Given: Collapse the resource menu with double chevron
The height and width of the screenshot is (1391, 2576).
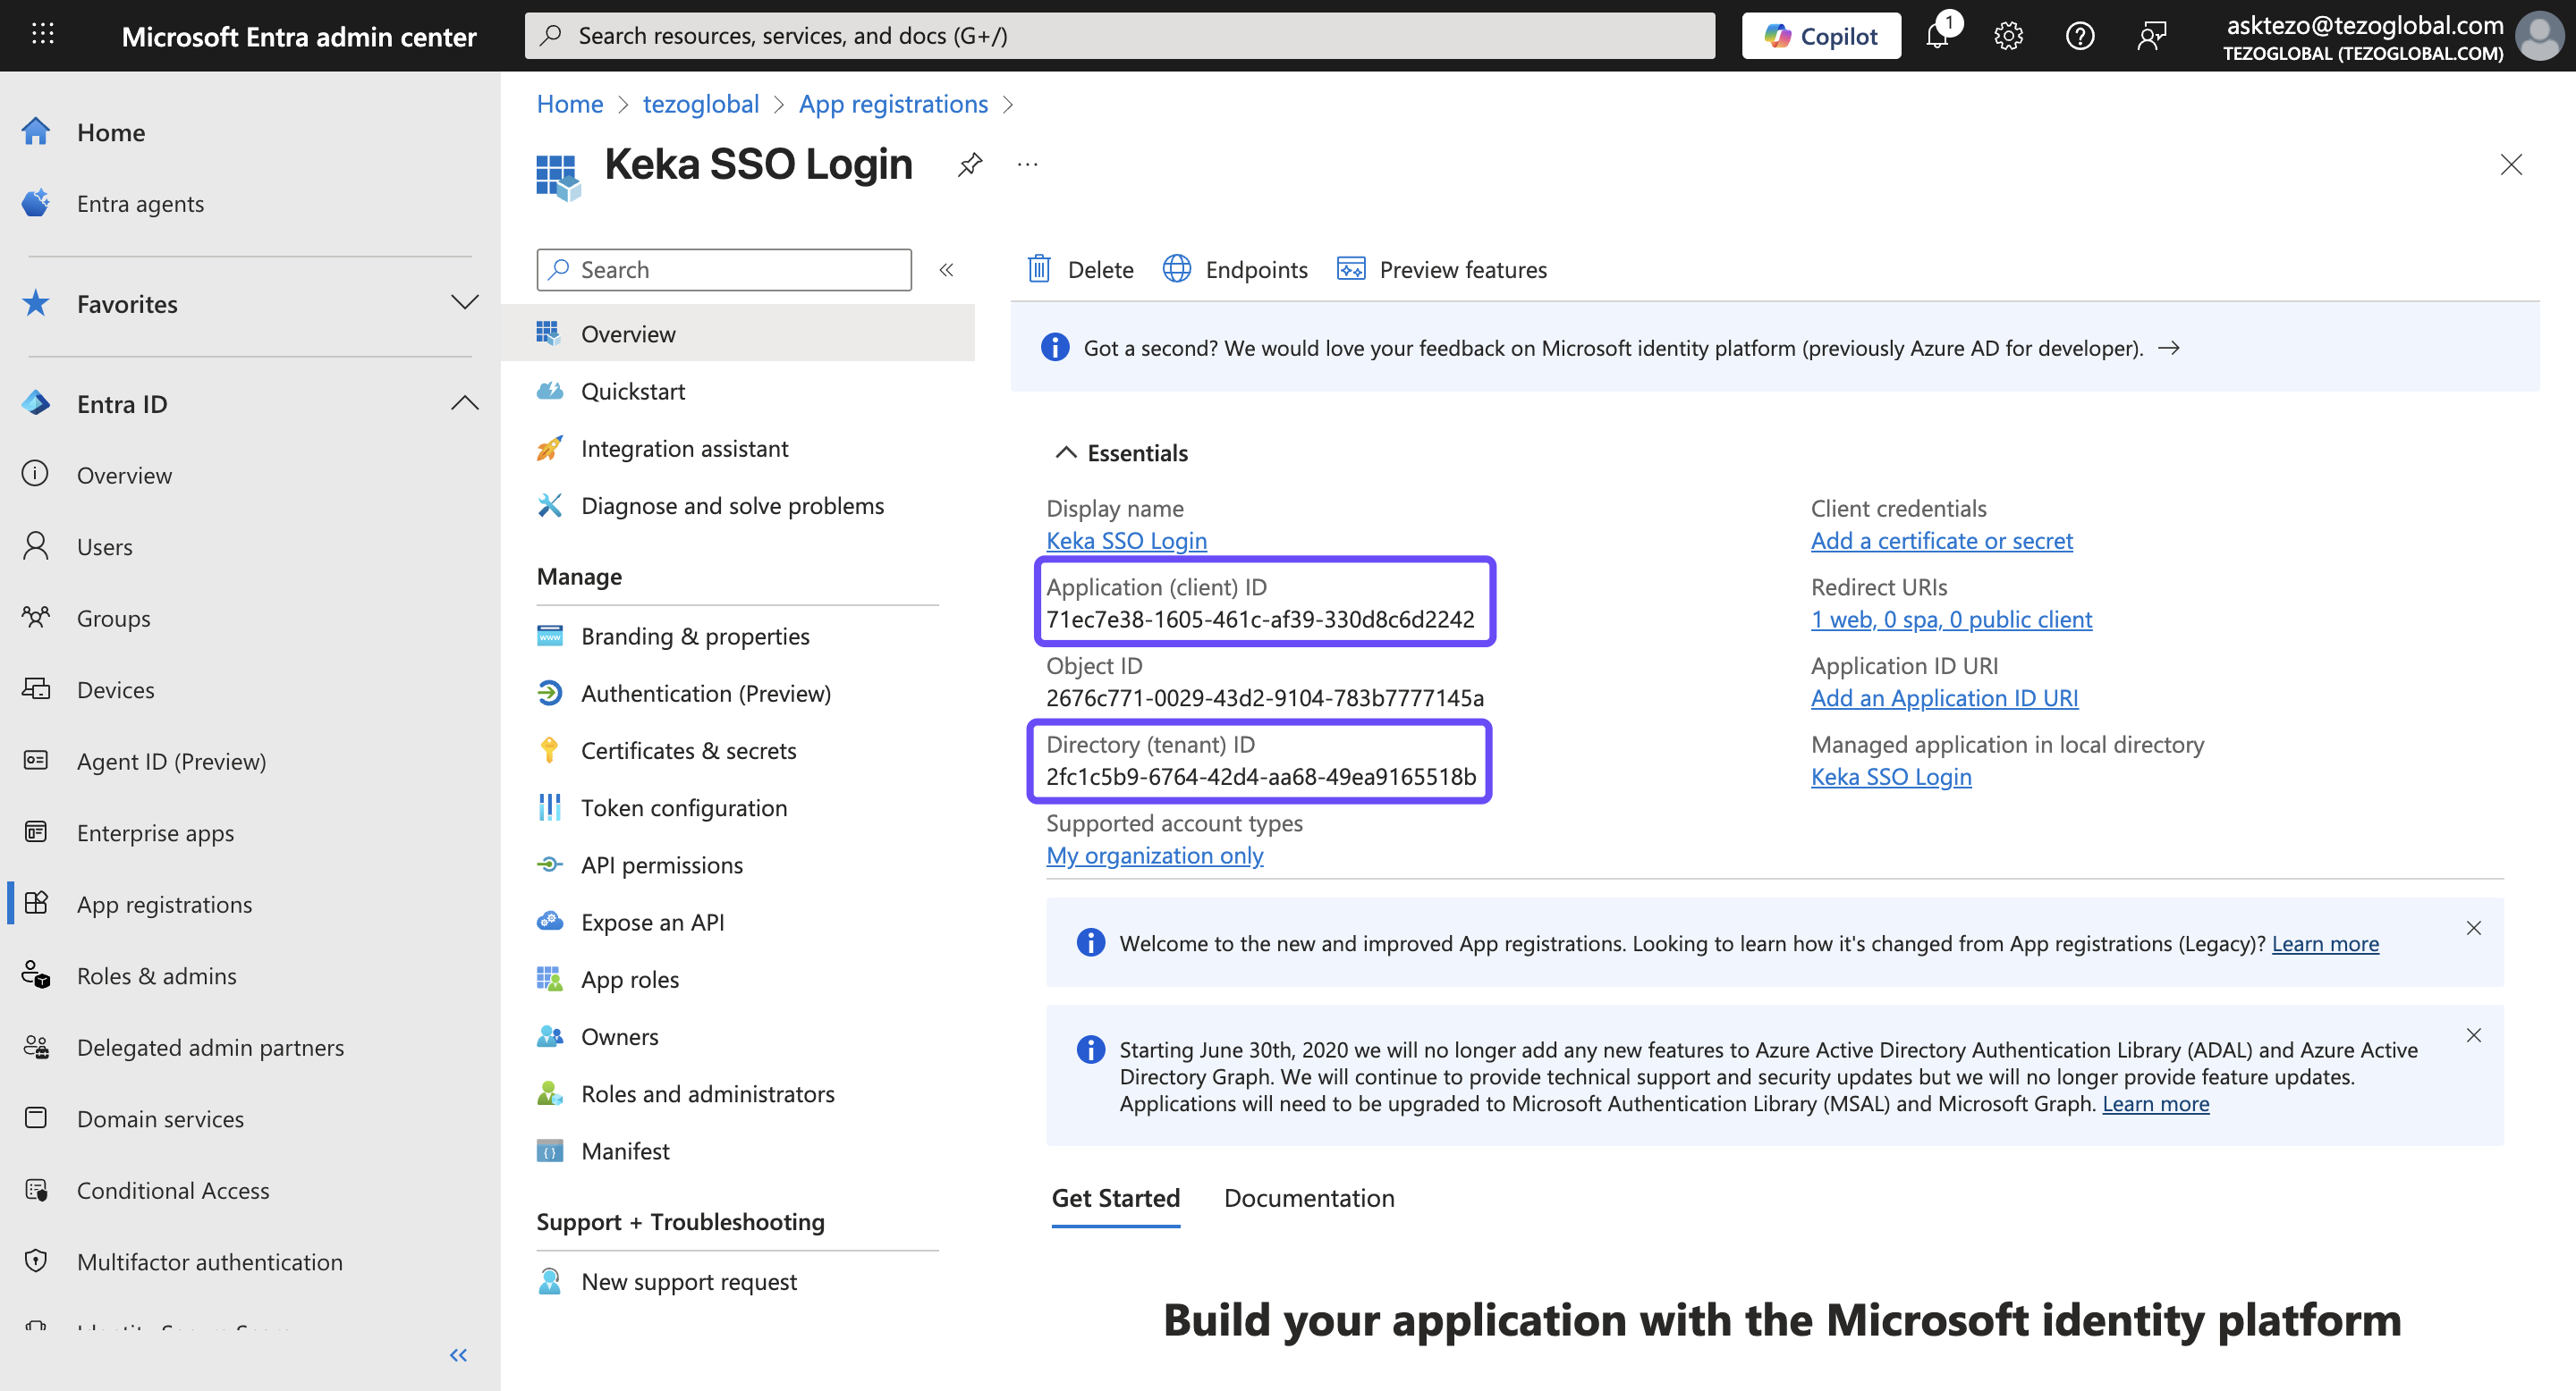Looking at the screenshot, I should [946, 270].
